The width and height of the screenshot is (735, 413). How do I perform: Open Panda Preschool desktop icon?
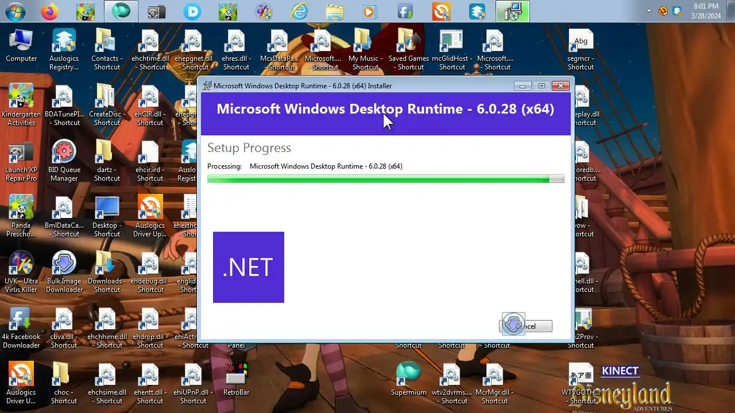(x=21, y=216)
